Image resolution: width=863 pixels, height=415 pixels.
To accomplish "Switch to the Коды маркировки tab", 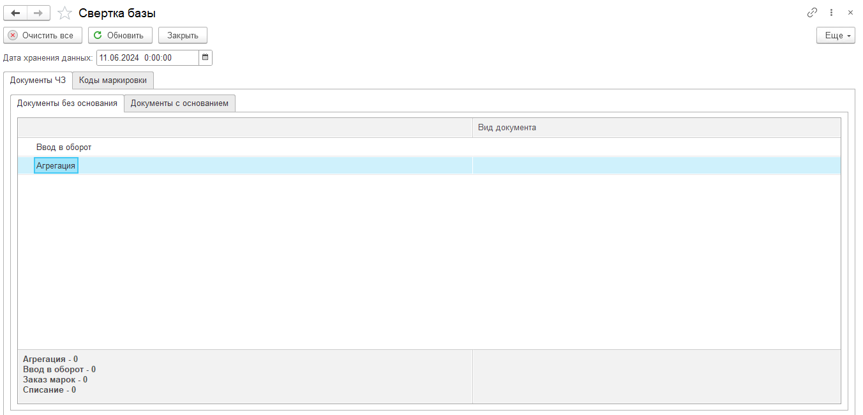I will point(113,80).
